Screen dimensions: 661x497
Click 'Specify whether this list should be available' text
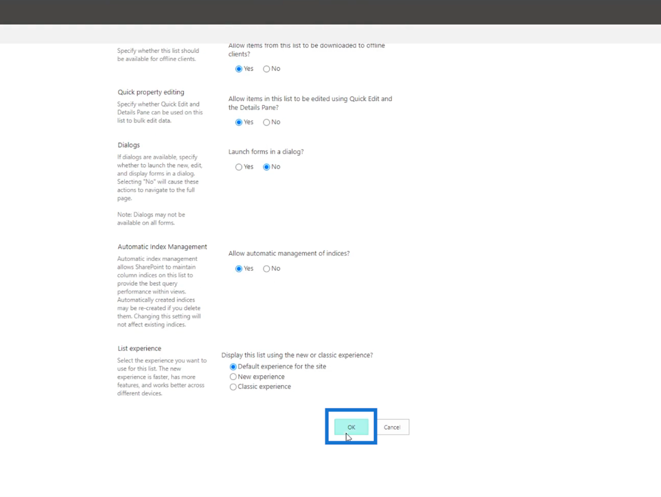[x=158, y=55]
